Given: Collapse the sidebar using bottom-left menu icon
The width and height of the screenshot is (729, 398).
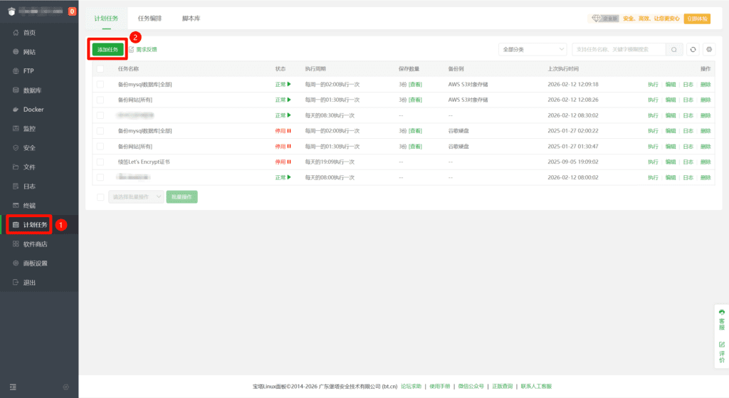Looking at the screenshot, I should [x=13, y=387].
